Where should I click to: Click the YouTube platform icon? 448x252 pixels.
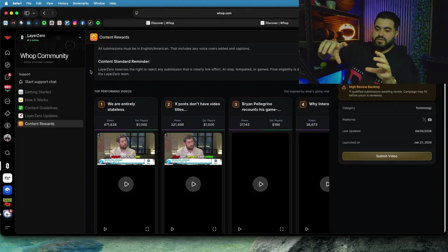(x=430, y=120)
